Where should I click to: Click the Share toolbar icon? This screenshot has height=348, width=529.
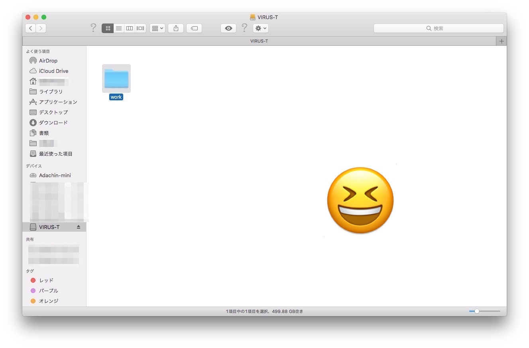click(176, 28)
